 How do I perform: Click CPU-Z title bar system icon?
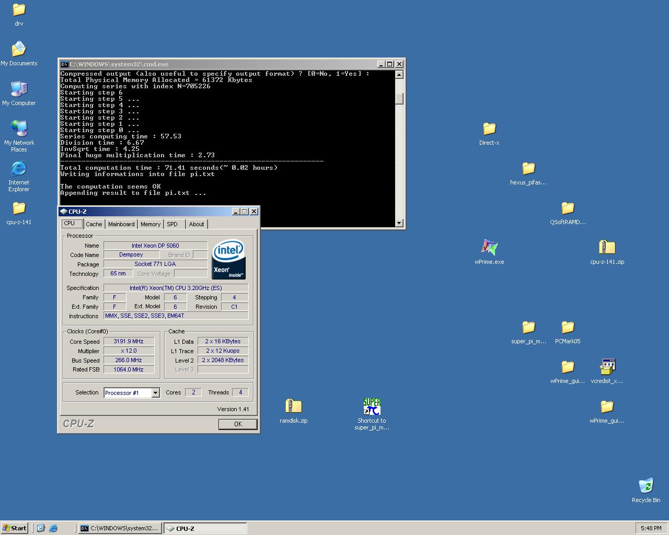[x=64, y=212]
